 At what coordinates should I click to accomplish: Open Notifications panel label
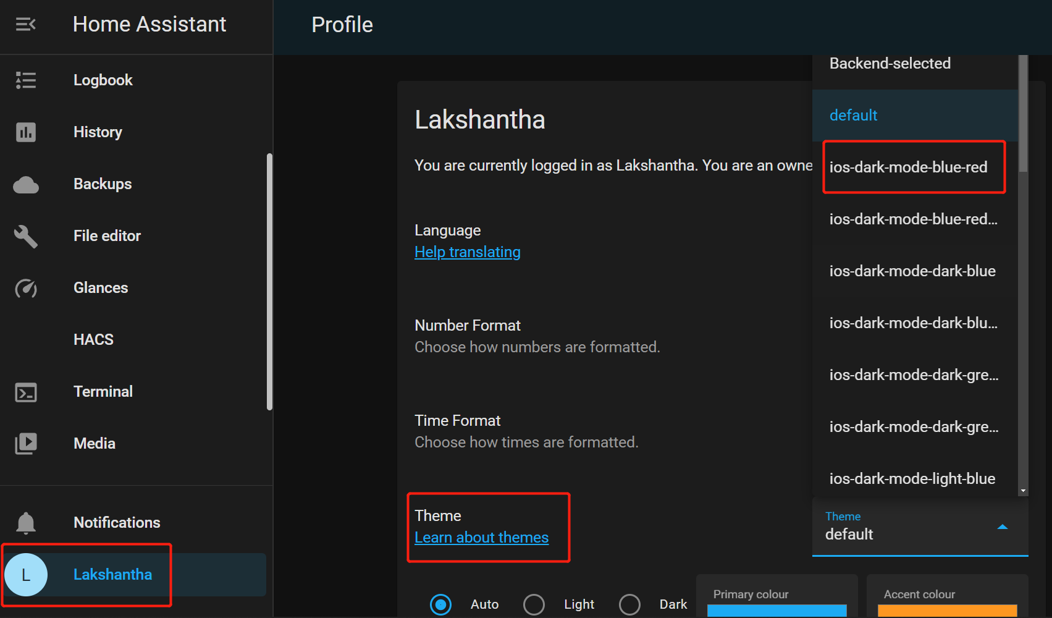tap(117, 523)
